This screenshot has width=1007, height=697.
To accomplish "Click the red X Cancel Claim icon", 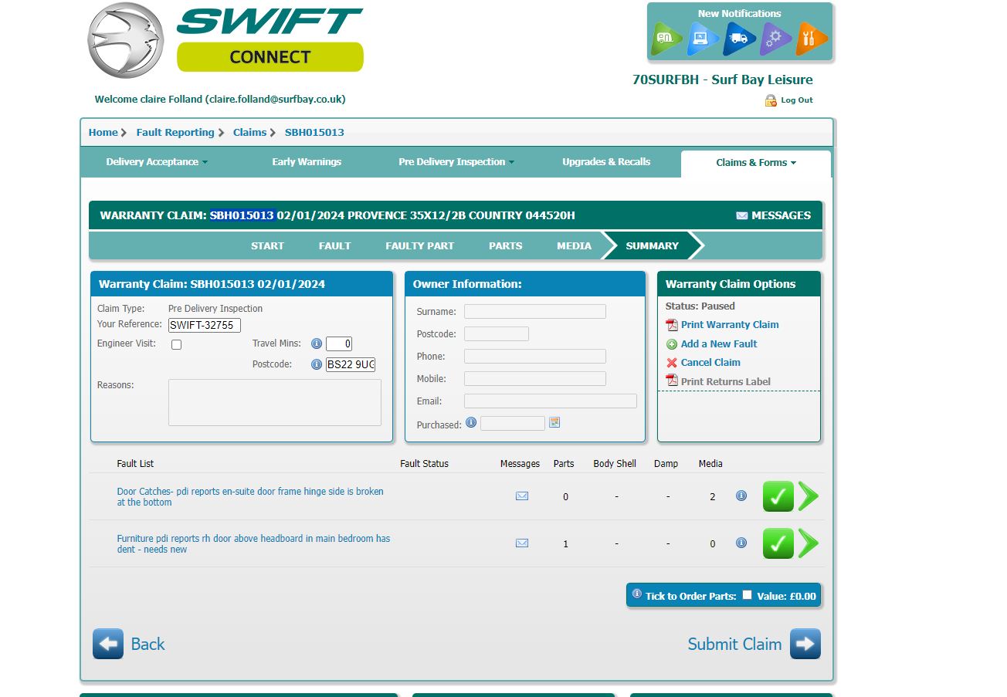I will click(x=672, y=363).
